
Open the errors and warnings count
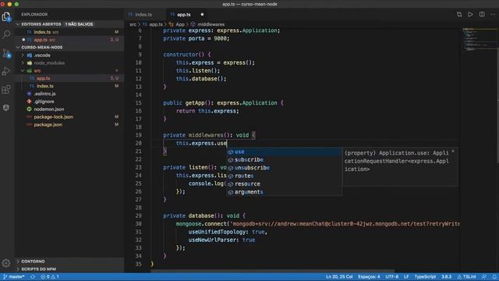tap(50, 277)
